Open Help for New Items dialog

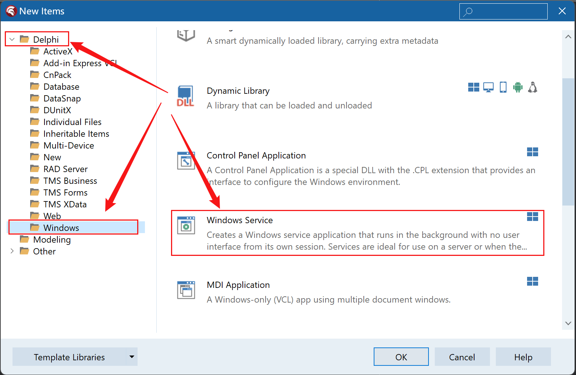pyautogui.click(x=523, y=357)
